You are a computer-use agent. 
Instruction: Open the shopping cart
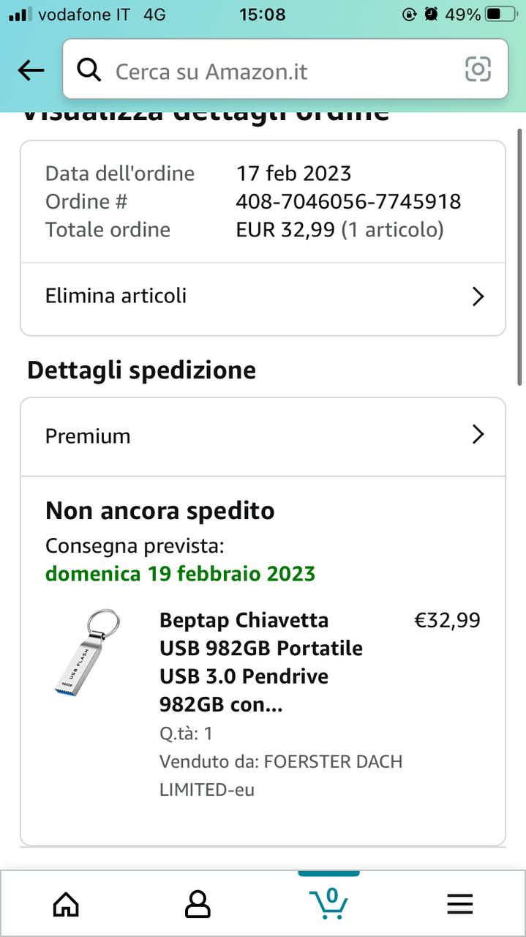[328, 903]
